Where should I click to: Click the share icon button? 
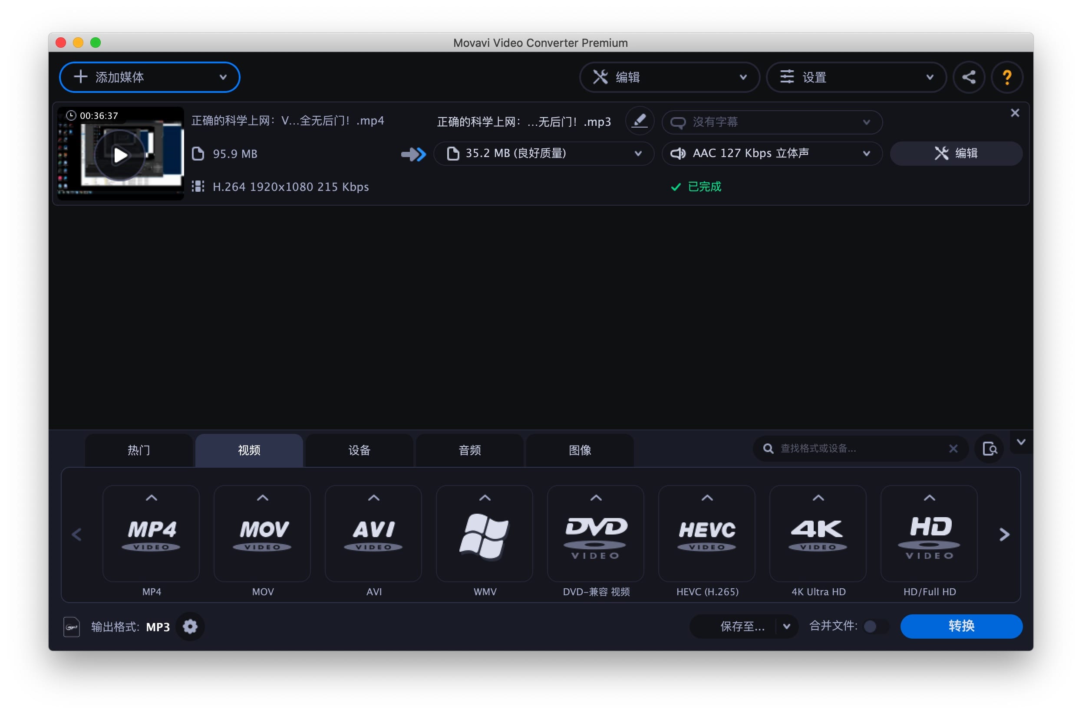point(969,77)
